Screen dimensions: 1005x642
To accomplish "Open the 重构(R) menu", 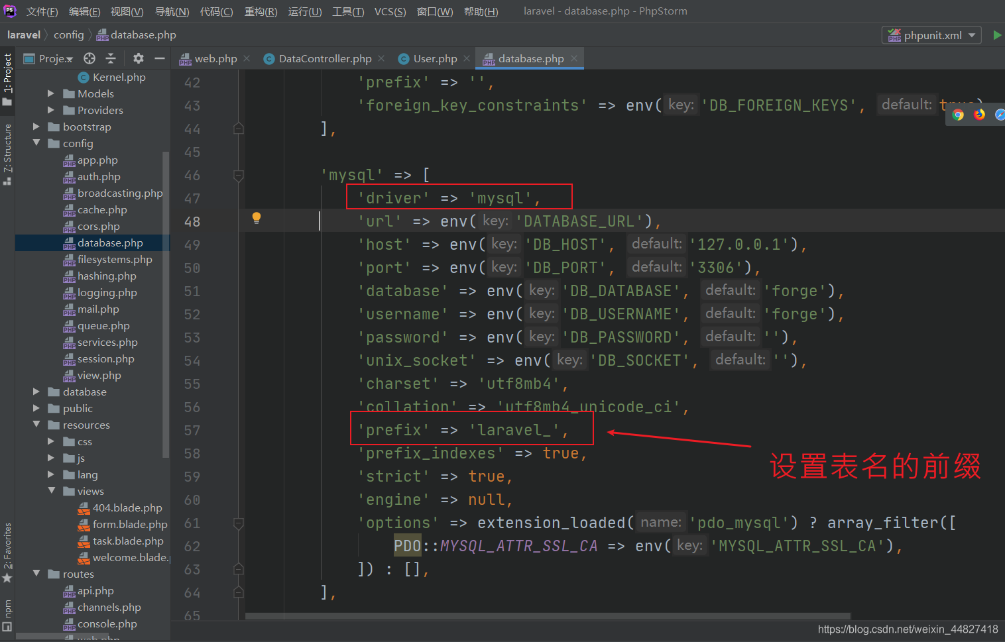I will (x=261, y=11).
